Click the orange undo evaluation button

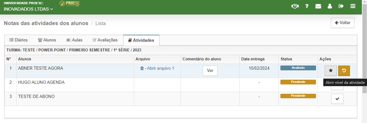click(x=344, y=71)
